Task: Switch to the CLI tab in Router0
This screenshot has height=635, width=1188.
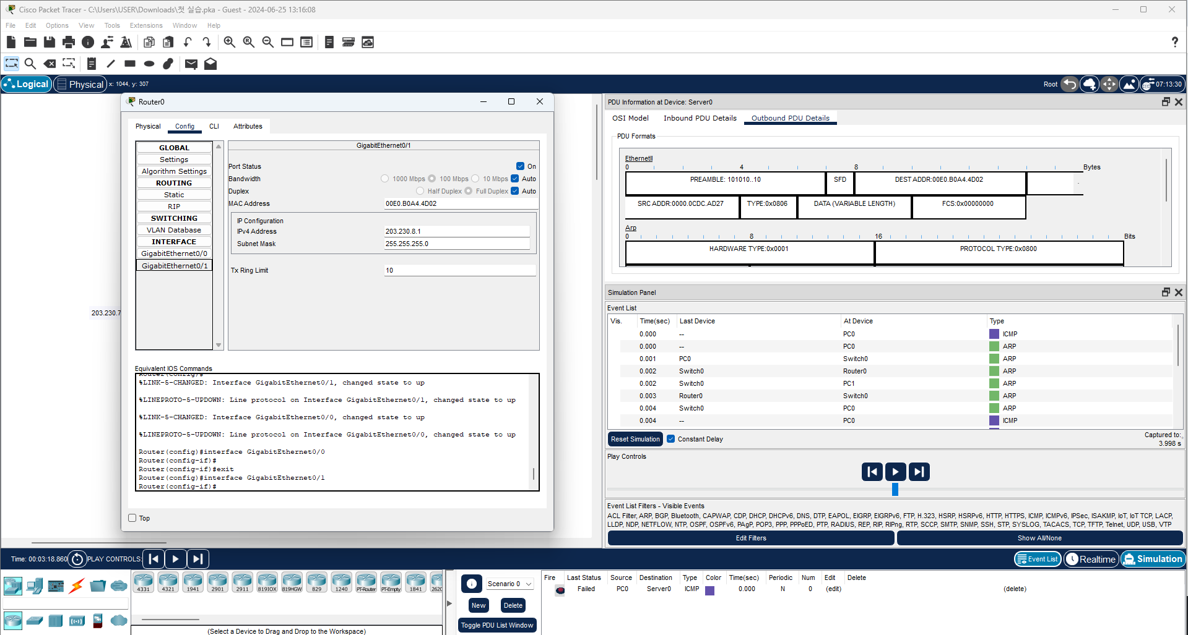Action: (214, 126)
